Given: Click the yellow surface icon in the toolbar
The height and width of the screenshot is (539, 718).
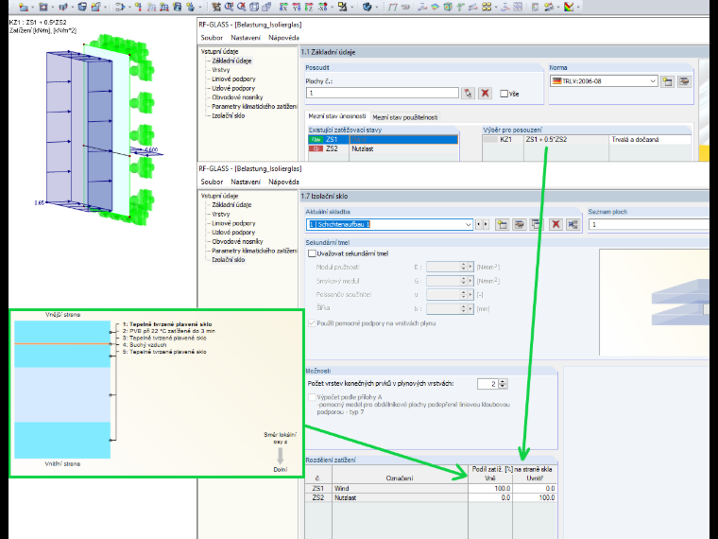Looking at the screenshot, I should click(435, 7).
